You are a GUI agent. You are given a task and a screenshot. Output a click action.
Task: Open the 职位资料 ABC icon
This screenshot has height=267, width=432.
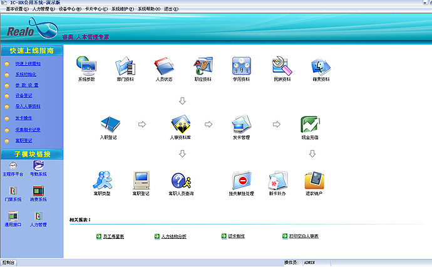[x=203, y=66]
